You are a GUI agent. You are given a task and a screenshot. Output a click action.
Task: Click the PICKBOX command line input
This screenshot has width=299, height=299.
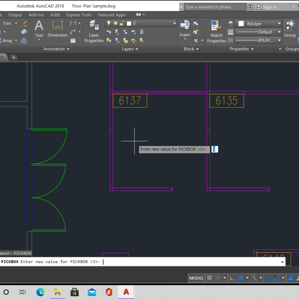(x=143, y=262)
